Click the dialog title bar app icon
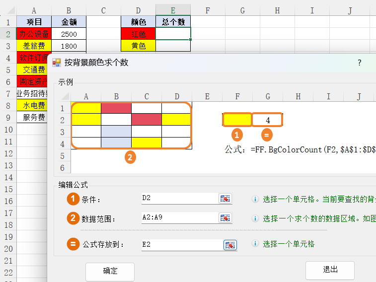The width and height of the screenshot is (376, 282). coord(57,63)
